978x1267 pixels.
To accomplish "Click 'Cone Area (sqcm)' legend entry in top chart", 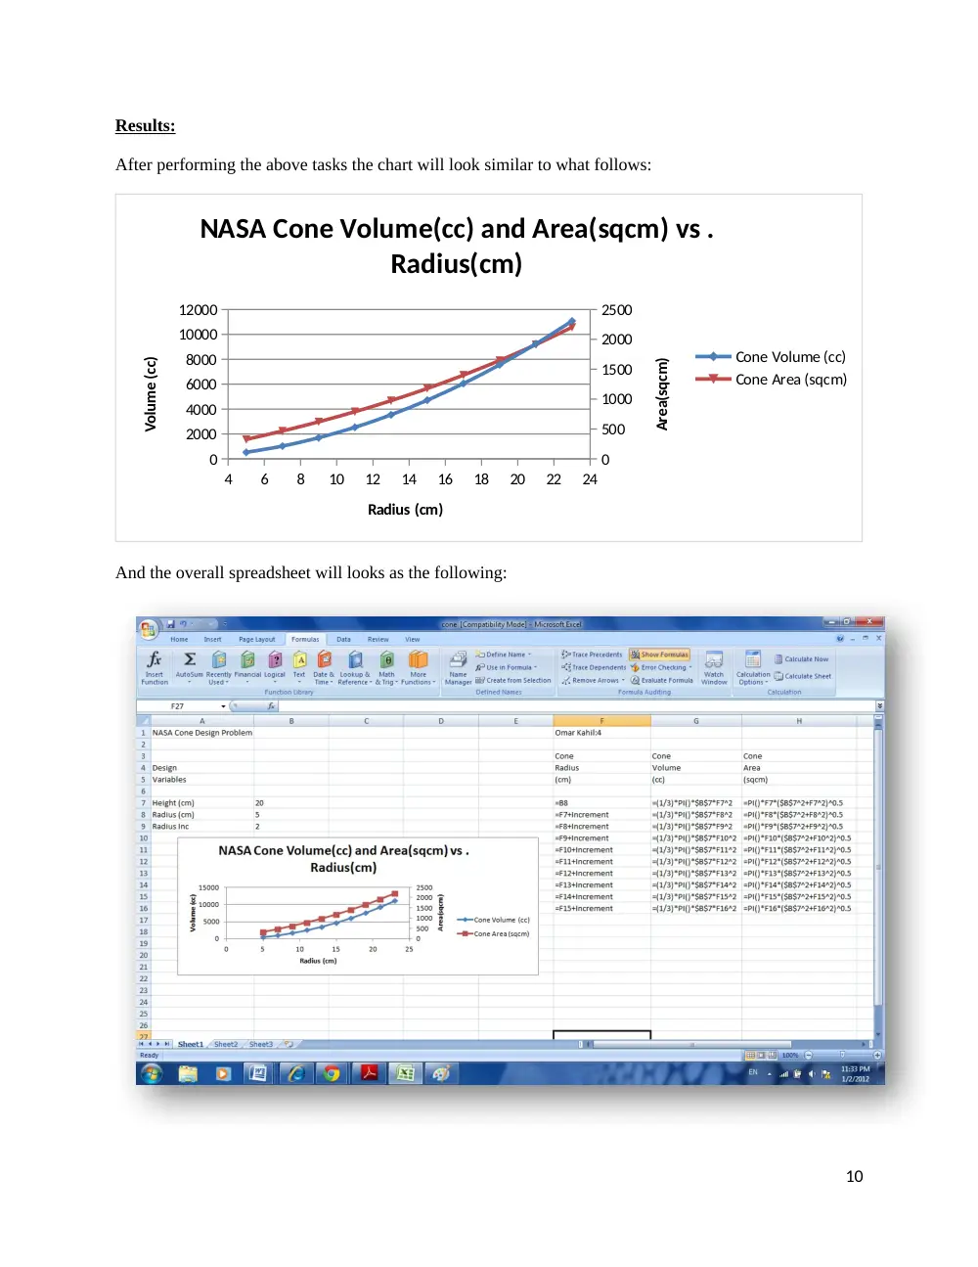I will pos(772,380).
